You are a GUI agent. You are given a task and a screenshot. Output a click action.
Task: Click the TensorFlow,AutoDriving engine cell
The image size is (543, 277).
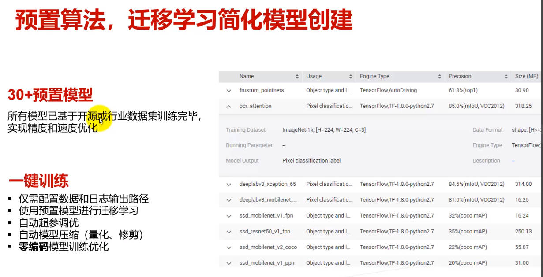(388, 90)
